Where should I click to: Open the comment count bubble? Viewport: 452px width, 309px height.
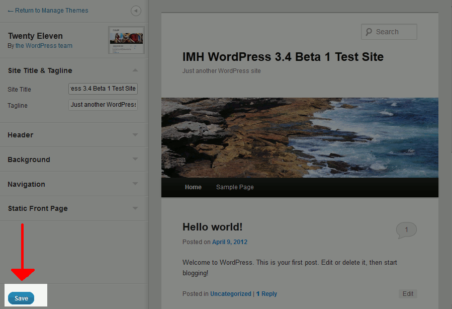point(406,230)
